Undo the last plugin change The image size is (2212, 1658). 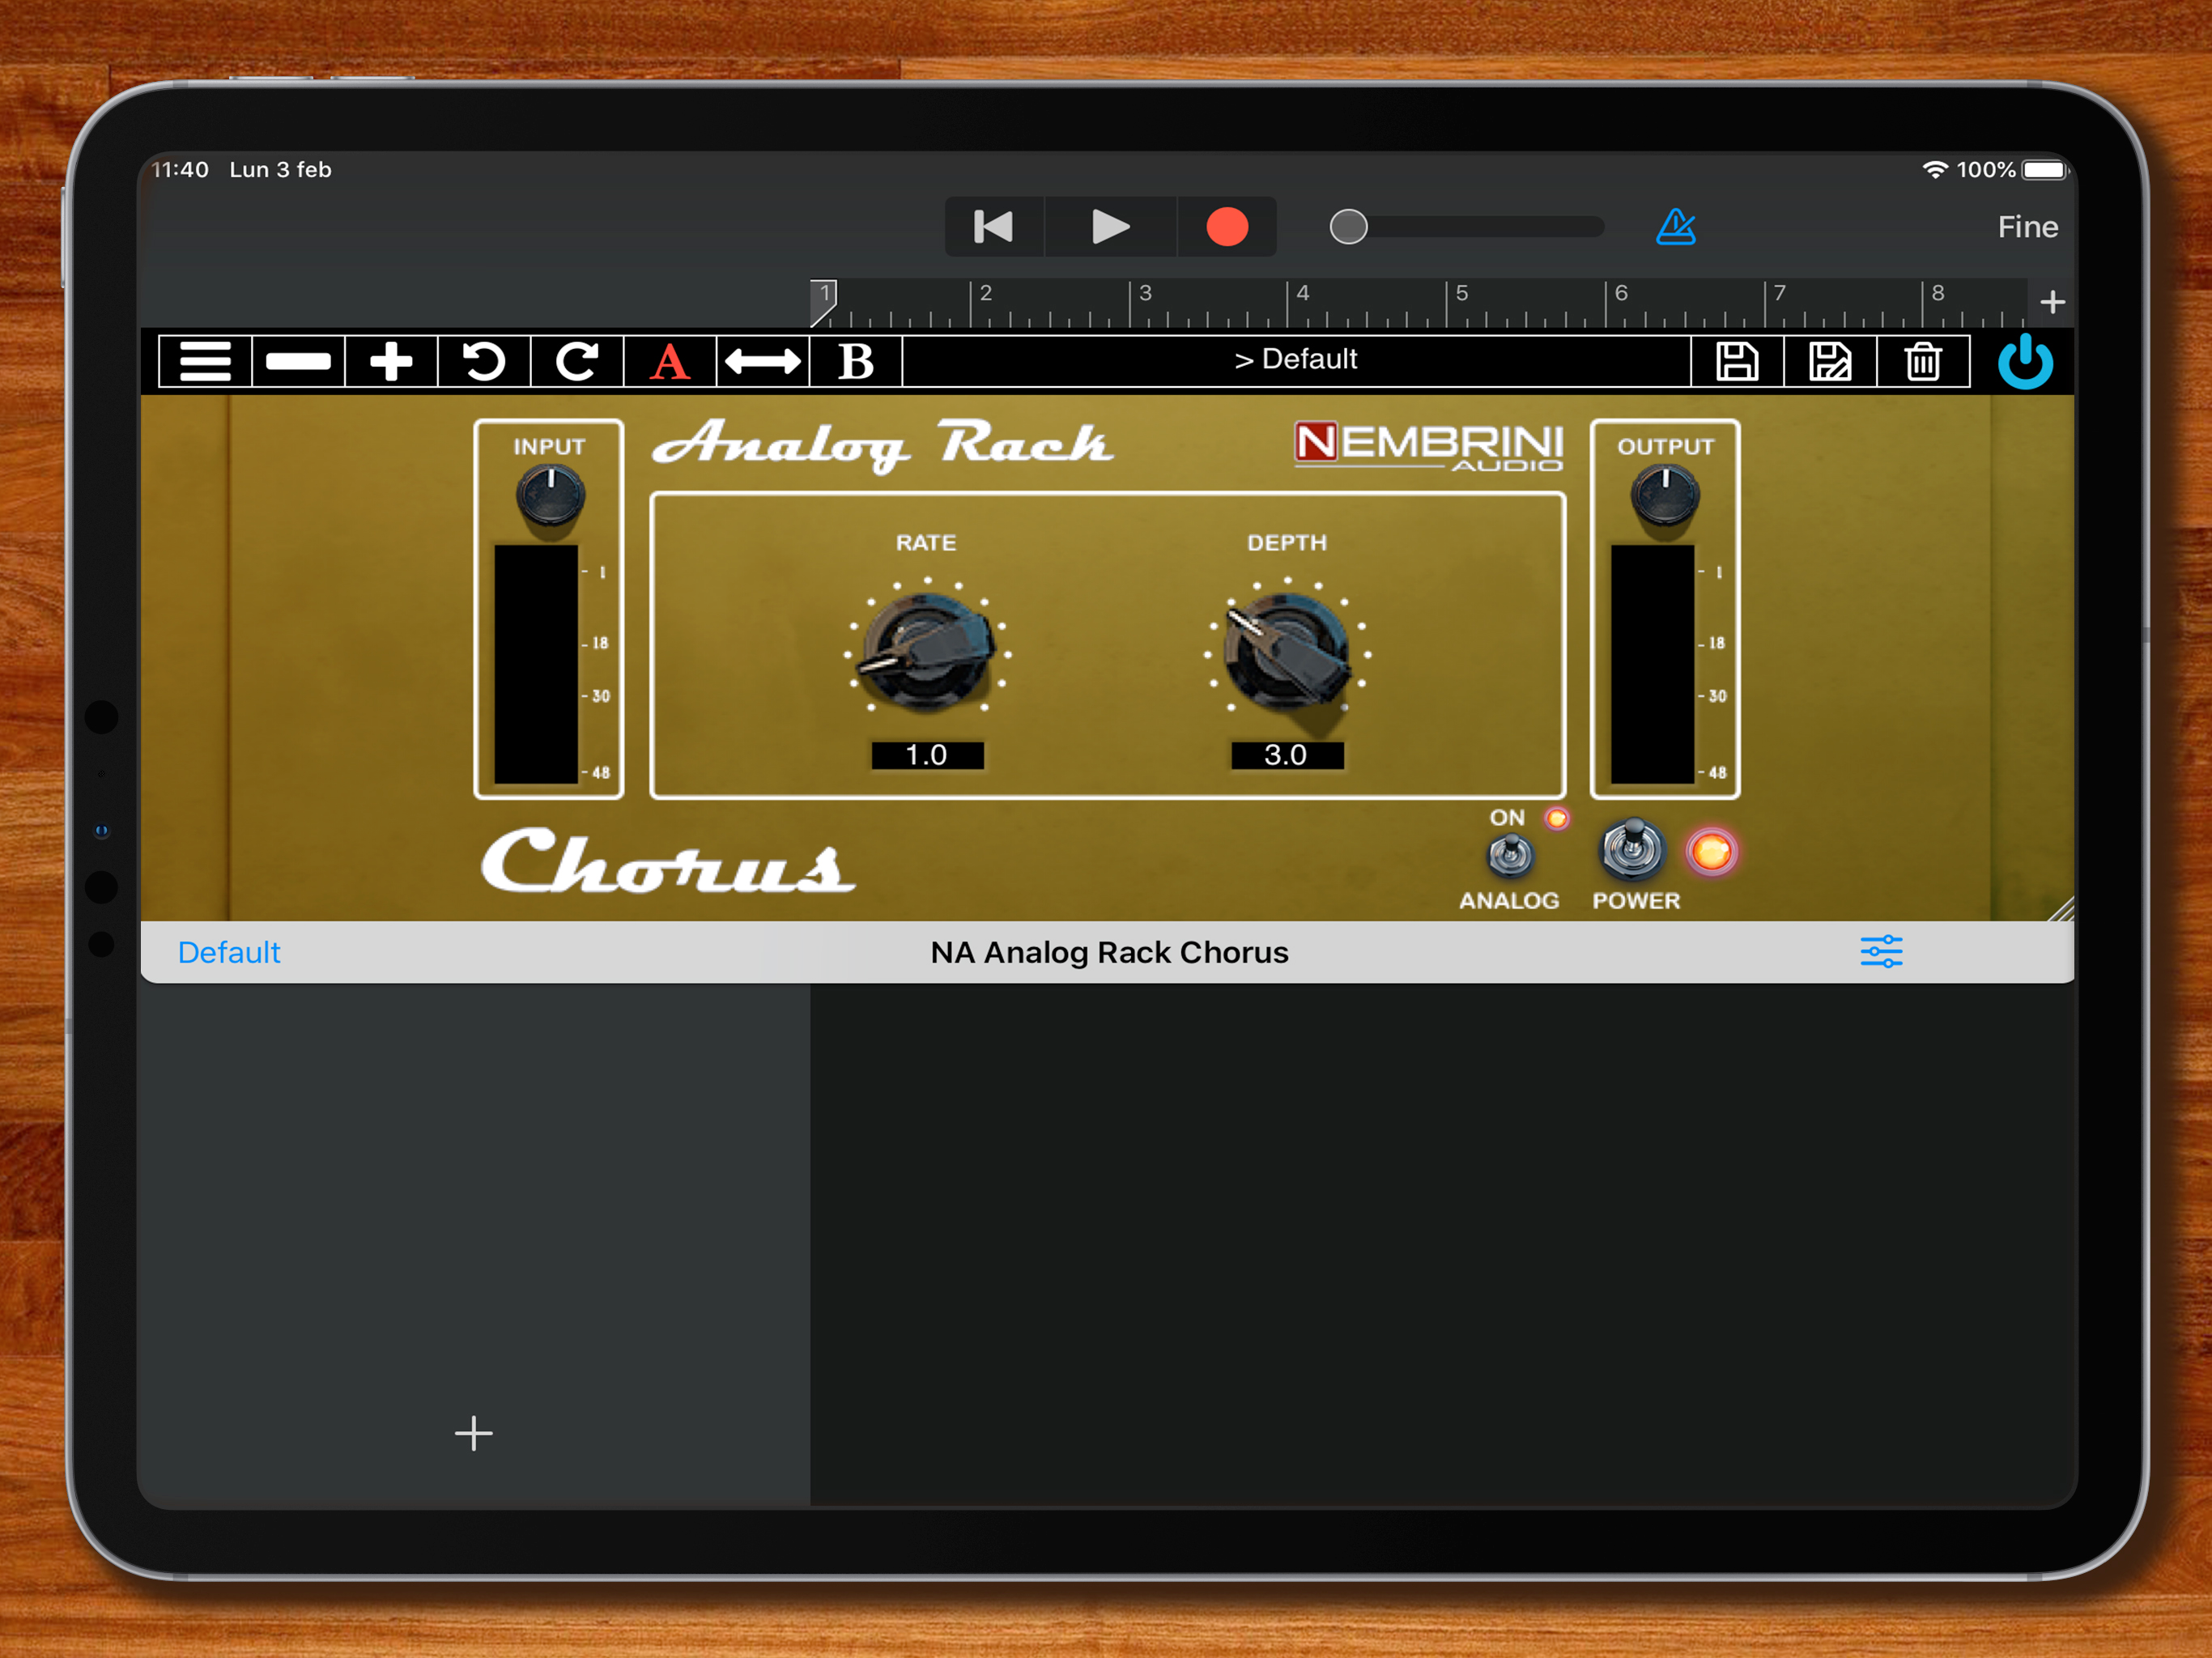[484, 361]
